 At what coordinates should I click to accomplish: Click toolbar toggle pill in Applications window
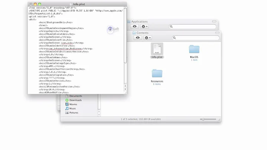click(x=214, y=22)
